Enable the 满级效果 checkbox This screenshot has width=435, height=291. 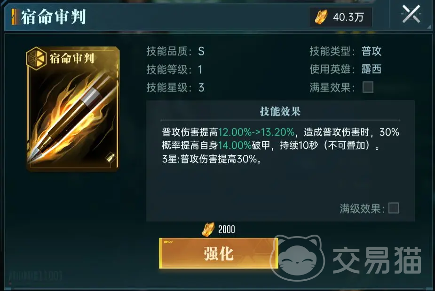[394, 208]
